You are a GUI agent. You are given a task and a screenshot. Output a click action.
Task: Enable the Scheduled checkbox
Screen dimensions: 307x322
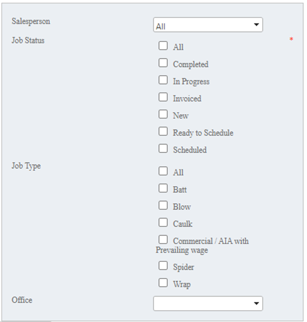pos(163,148)
